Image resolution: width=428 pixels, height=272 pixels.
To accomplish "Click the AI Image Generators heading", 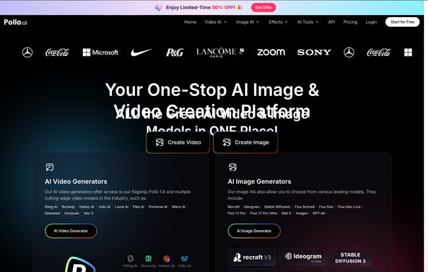I will point(259,181).
